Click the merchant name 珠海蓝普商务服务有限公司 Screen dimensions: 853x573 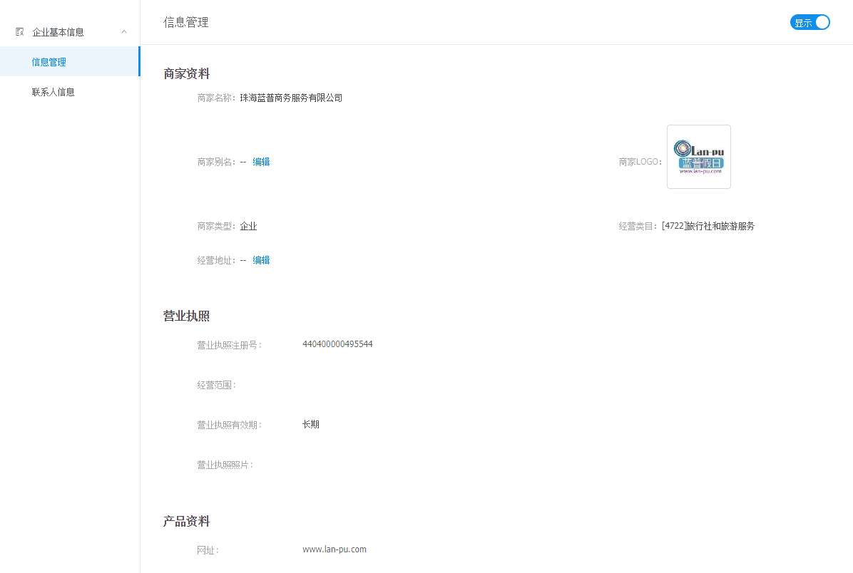pos(291,98)
